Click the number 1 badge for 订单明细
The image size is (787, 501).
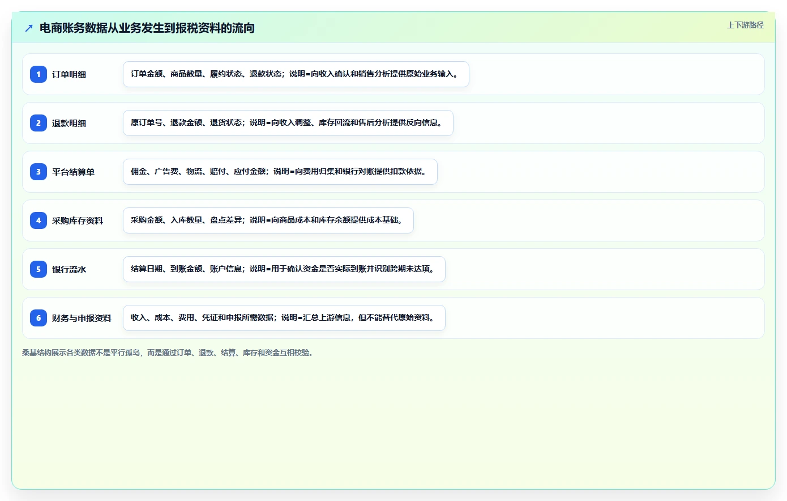[39, 74]
